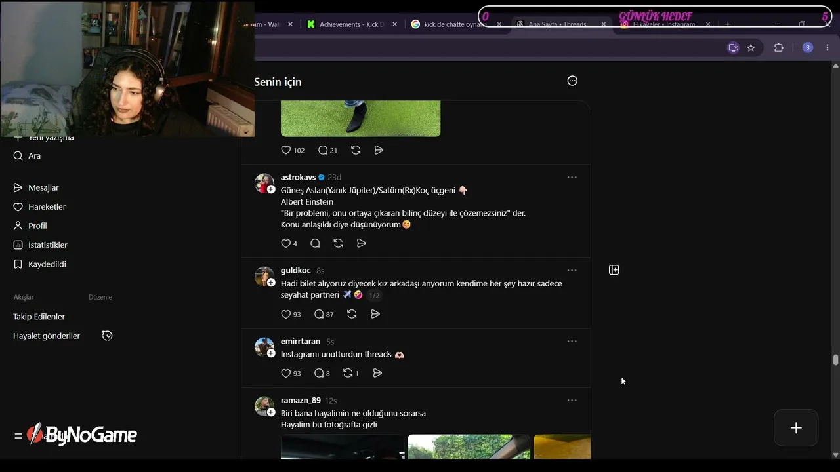Open the first photo in ramazn_89 post
The height and width of the screenshot is (472, 840).
pyautogui.click(x=343, y=446)
